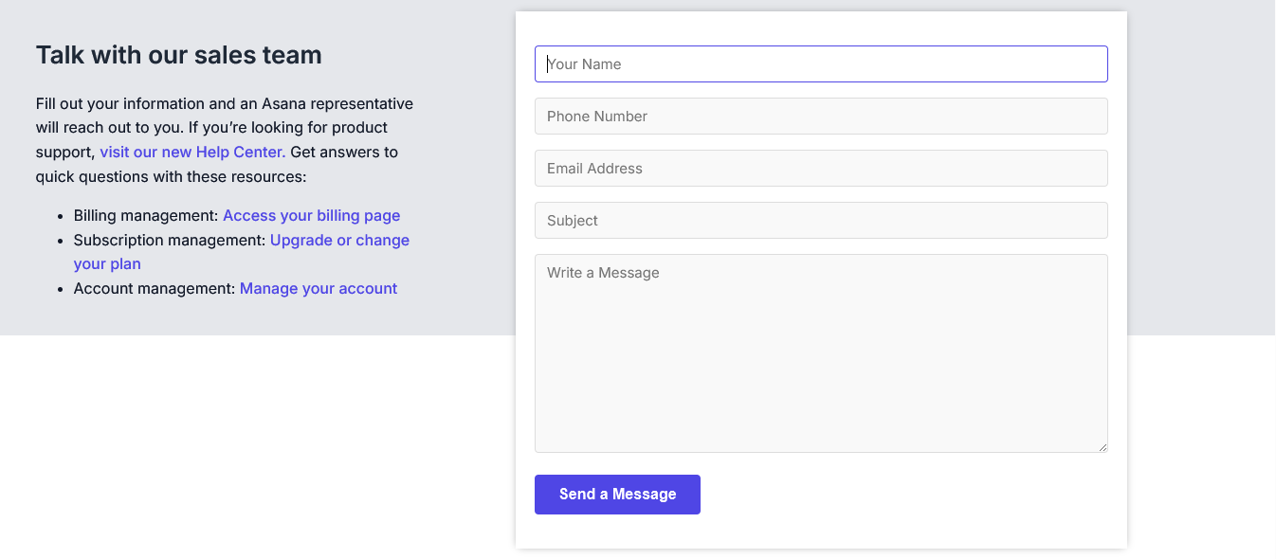The width and height of the screenshot is (1276, 559).
Task: Click into the Subject field
Action: 821,221
